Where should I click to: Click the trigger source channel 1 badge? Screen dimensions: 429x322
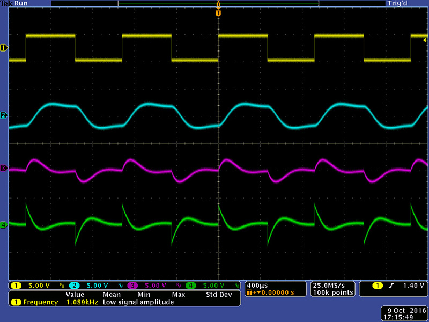(378, 286)
